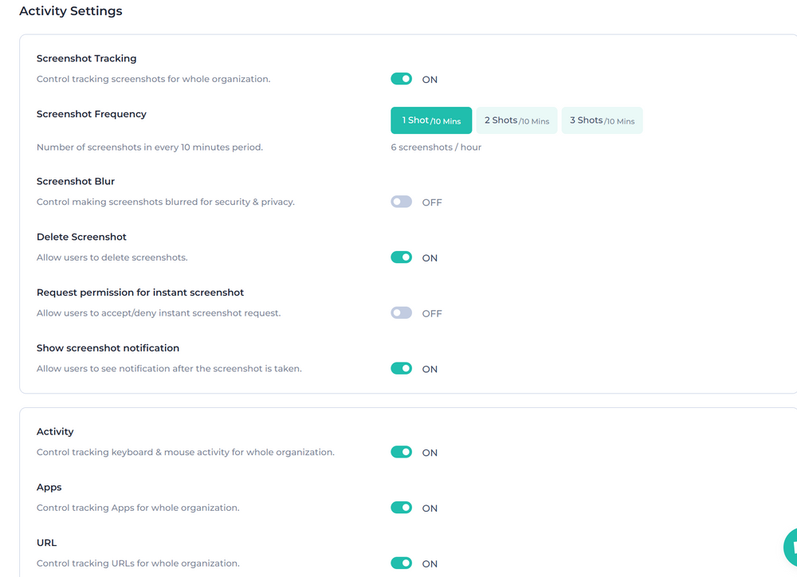Click the URL section heading
Screen dimensions: 797x577
click(45, 542)
